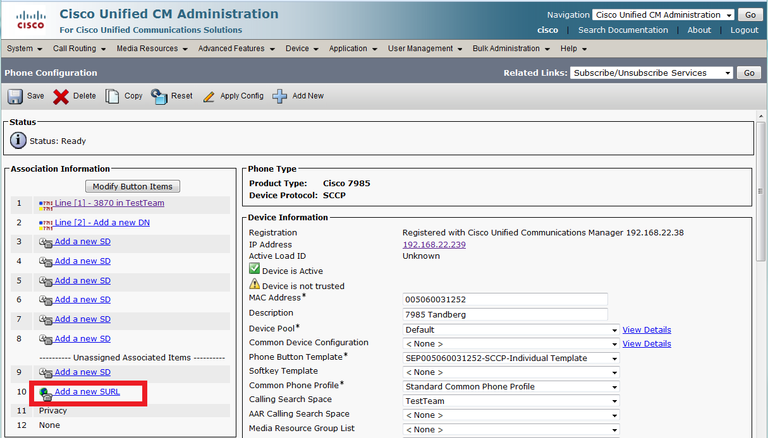The image size is (768, 438).
Task: Open the Bulk Administration menu
Action: click(x=511, y=49)
